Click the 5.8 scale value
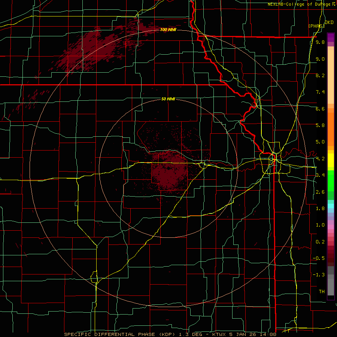Image resolution: width=337 pixels, height=337 pixels. click(320, 125)
